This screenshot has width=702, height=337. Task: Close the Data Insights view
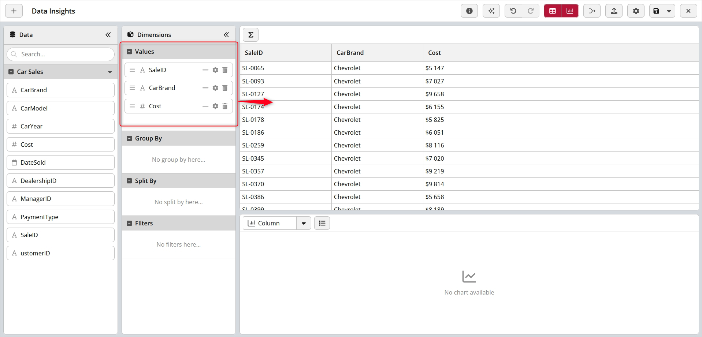click(688, 11)
